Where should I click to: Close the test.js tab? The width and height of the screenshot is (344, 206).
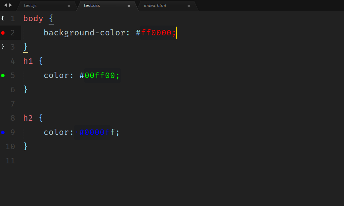[69, 6]
